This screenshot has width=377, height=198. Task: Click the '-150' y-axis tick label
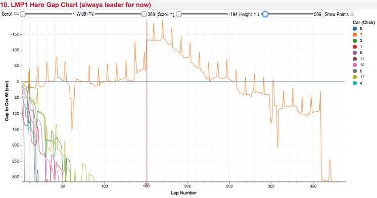pyautogui.click(x=15, y=35)
